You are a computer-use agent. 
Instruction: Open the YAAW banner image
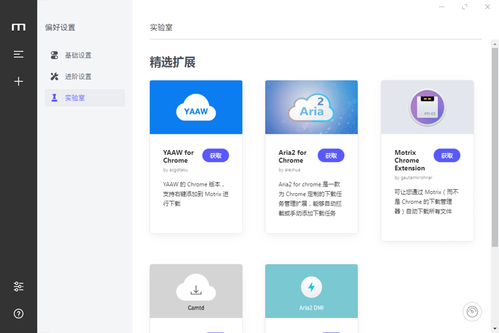[x=196, y=107]
